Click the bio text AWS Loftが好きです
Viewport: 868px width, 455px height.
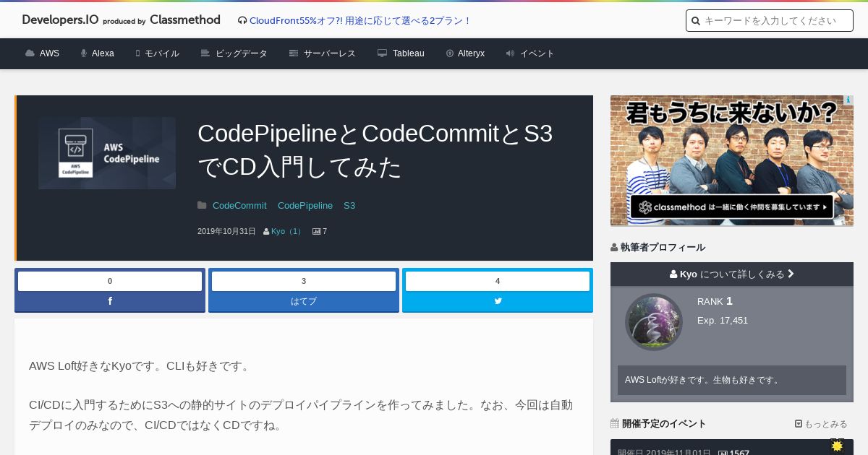pos(703,380)
